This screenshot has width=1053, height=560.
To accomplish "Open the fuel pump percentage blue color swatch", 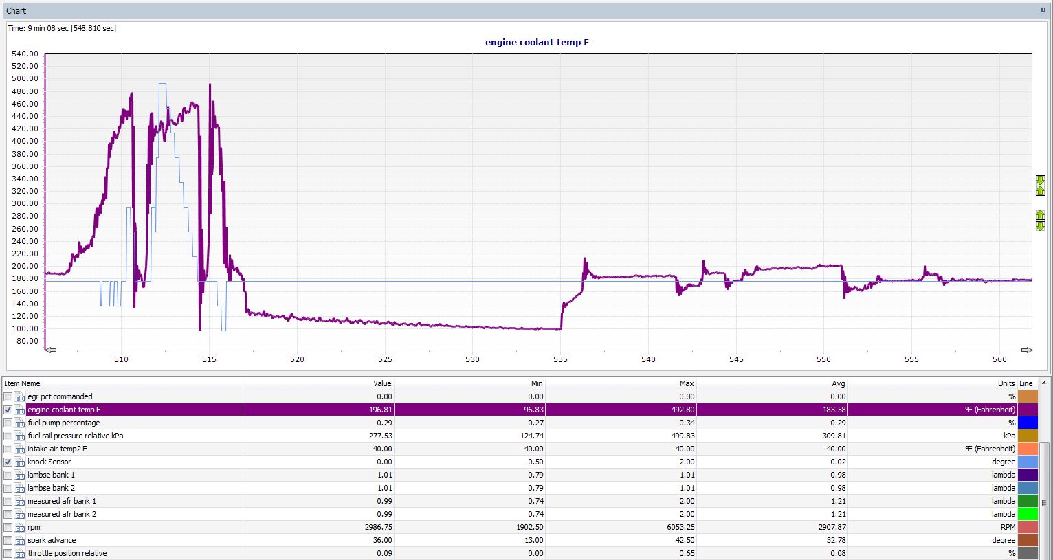I will pos(1028,423).
